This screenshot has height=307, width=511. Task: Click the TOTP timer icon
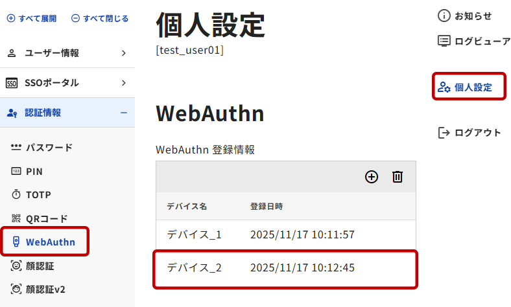pyautogui.click(x=16, y=195)
